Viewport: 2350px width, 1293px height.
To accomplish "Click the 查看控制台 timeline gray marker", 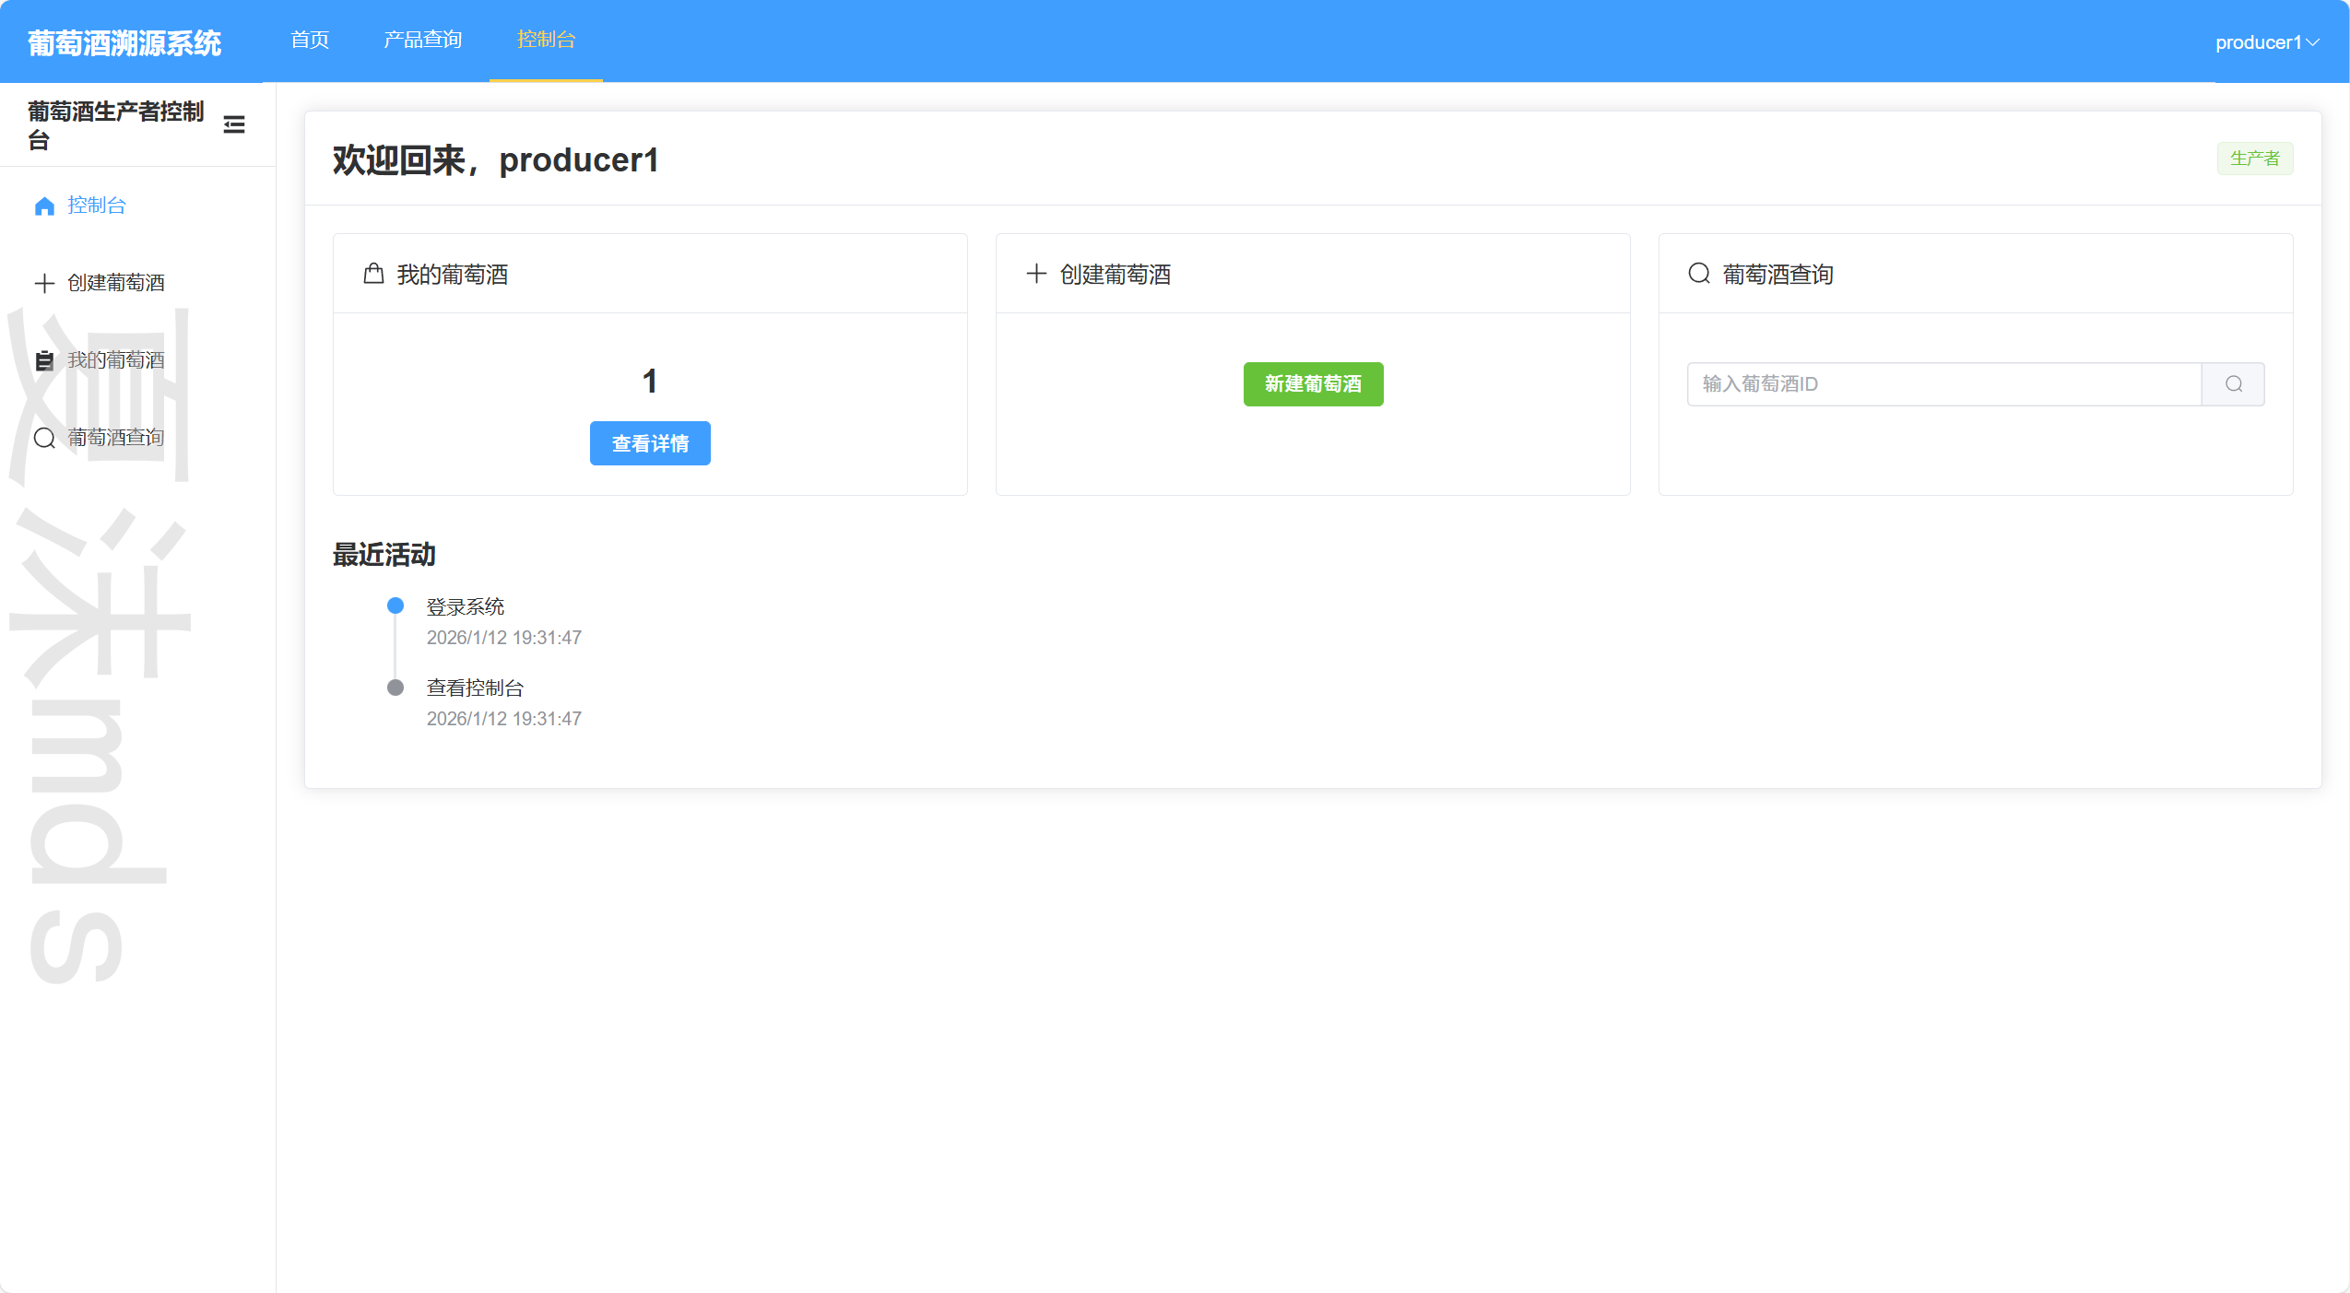I will tap(396, 688).
